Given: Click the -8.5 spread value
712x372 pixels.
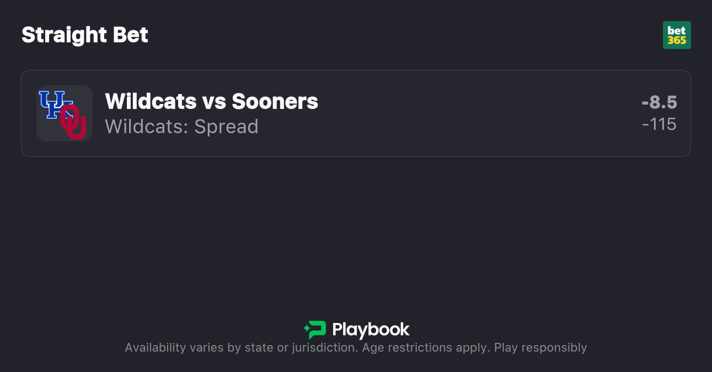Looking at the screenshot, I should pos(659,102).
